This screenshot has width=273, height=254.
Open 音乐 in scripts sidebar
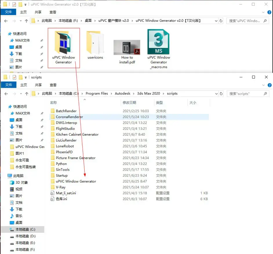(x=16, y=216)
